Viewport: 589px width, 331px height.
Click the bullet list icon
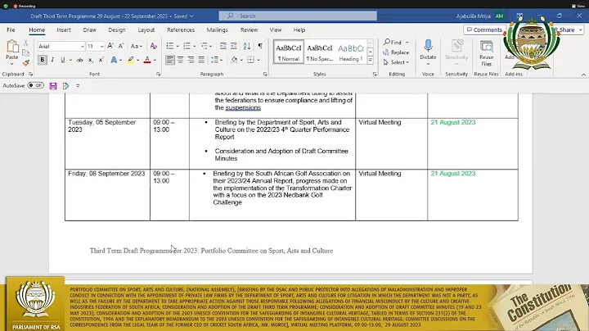170,46
